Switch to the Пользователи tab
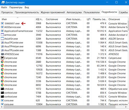Screen dimensions: 129x110 coord(91,12)
